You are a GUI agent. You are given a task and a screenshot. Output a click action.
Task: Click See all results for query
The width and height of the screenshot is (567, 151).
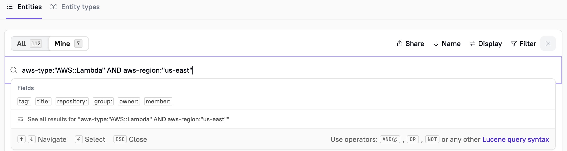tap(128, 119)
